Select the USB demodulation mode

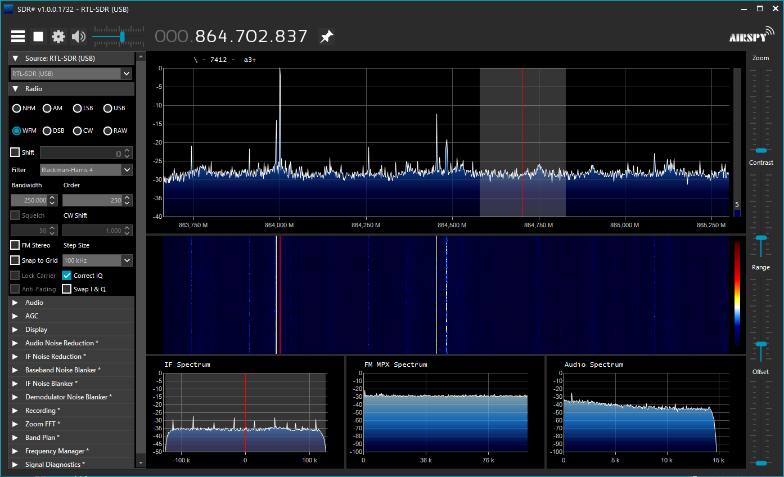tap(107, 108)
